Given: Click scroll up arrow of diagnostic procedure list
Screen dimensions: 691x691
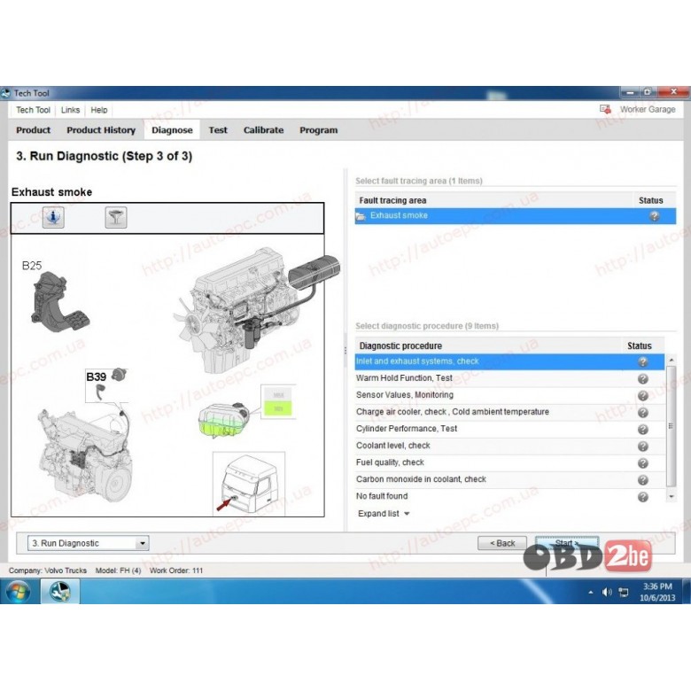Looking at the screenshot, I should tap(672, 360).
